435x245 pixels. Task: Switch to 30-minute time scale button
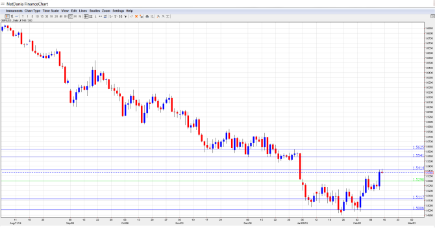tap(47, 16)
